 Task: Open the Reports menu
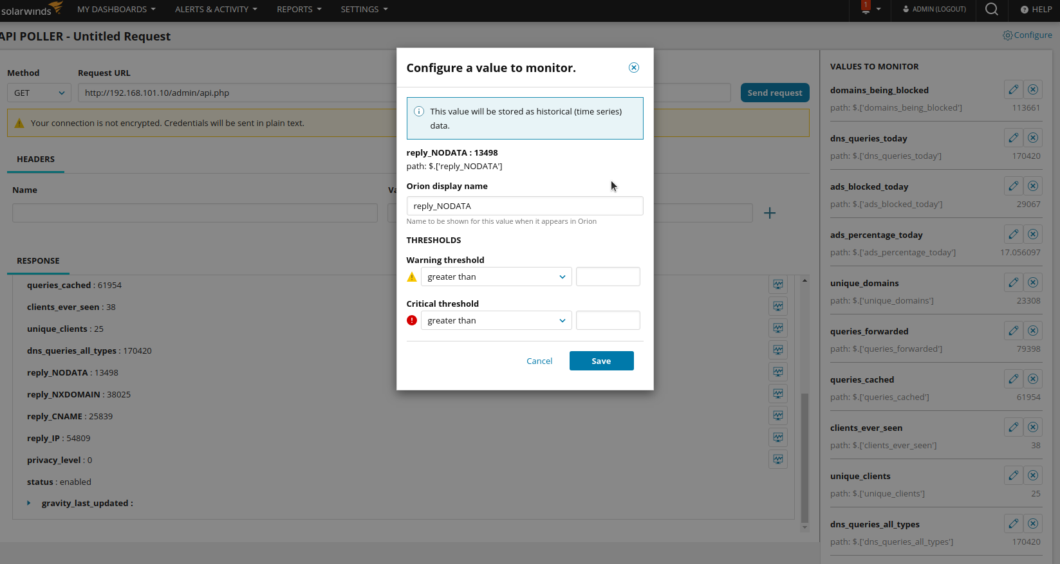(x=299, y=9)
